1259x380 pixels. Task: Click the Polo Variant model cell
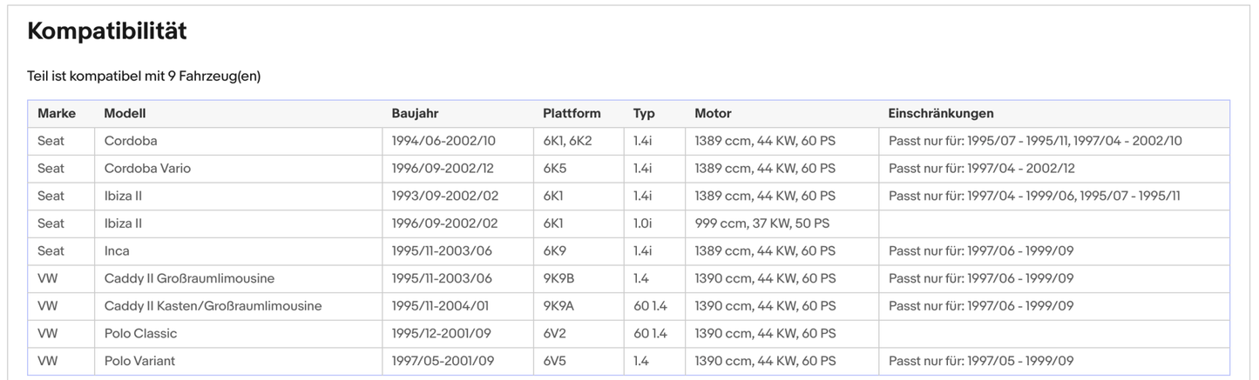[x=139, y=361]
